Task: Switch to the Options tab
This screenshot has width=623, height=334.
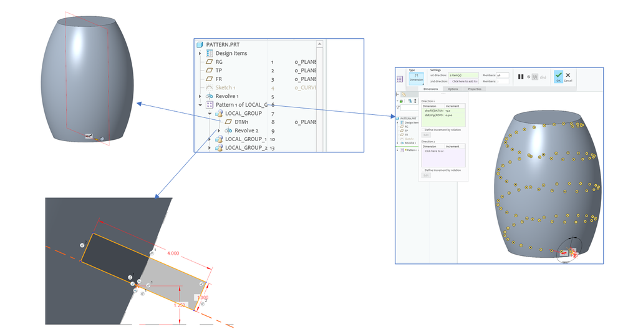Action: click(453, 89)
